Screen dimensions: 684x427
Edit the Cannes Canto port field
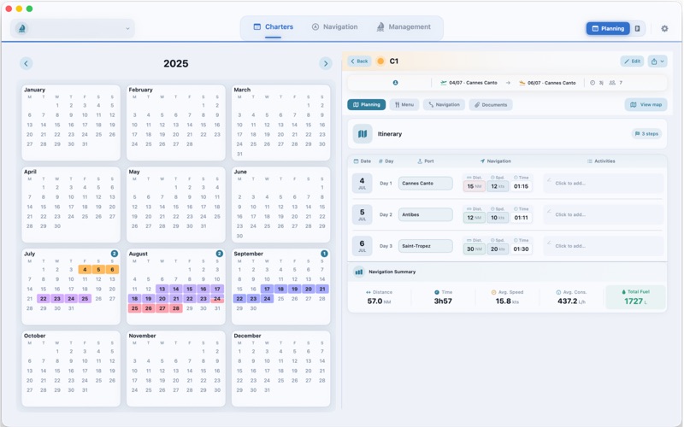pos(425,184)
